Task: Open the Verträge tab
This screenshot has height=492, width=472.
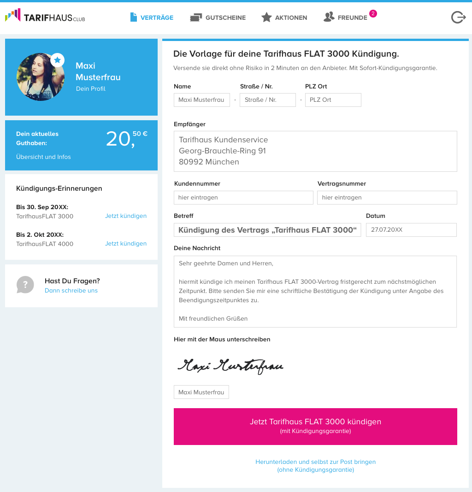Action: [157, 18]
